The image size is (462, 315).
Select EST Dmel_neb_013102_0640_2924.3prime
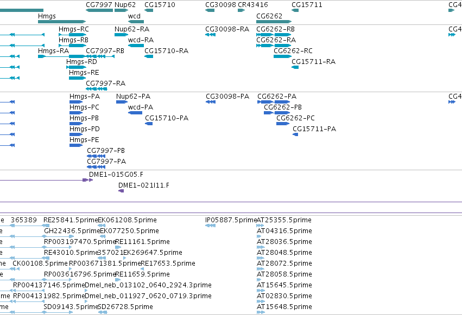click(148, 286)
